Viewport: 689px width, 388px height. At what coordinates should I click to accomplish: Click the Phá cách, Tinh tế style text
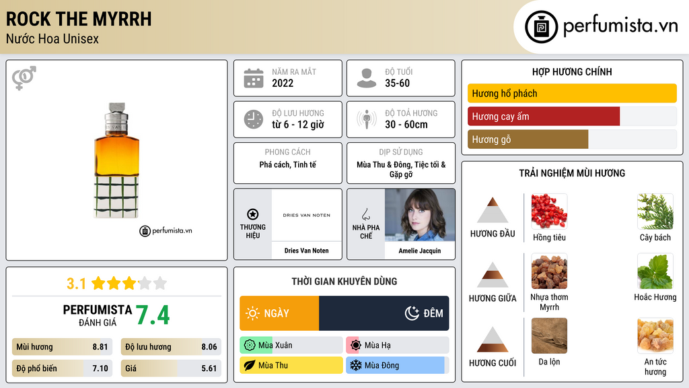tap(288, 164)
